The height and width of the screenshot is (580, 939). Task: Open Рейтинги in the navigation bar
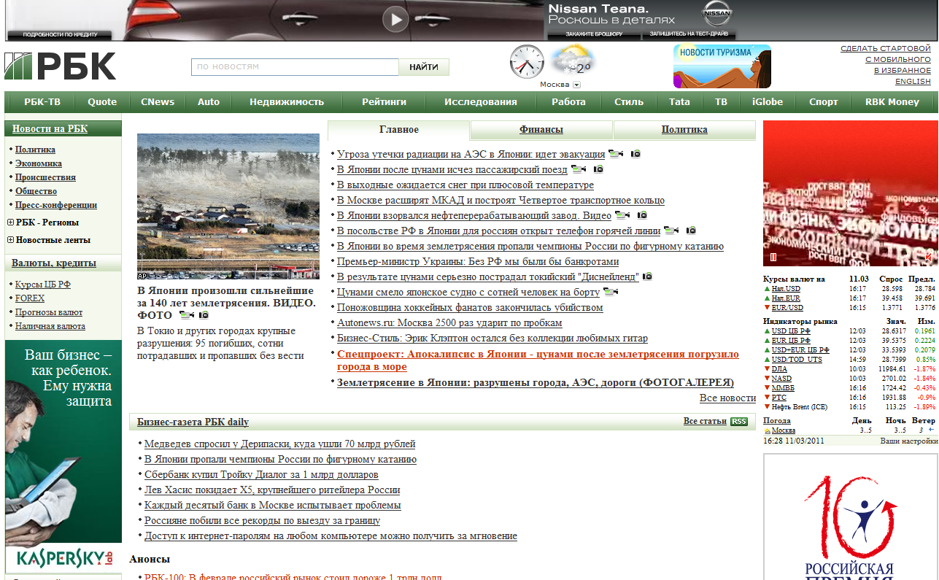tap(385, 102)
